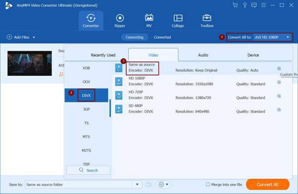Click the Quality: Auto text
298x194 pixels.
click(x=247, y=70)
